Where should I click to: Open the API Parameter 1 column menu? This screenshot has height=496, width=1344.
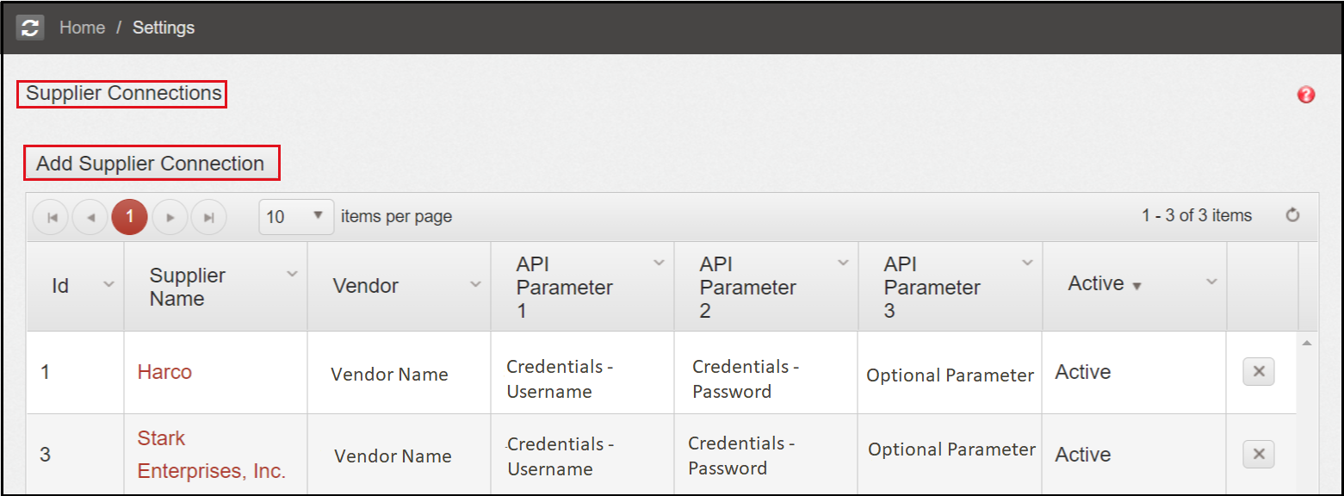tap(659, 263)
